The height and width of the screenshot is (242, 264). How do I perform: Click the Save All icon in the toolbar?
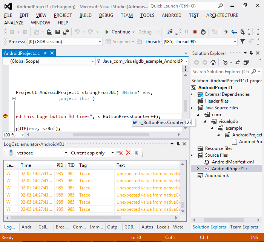coord(66,32)
